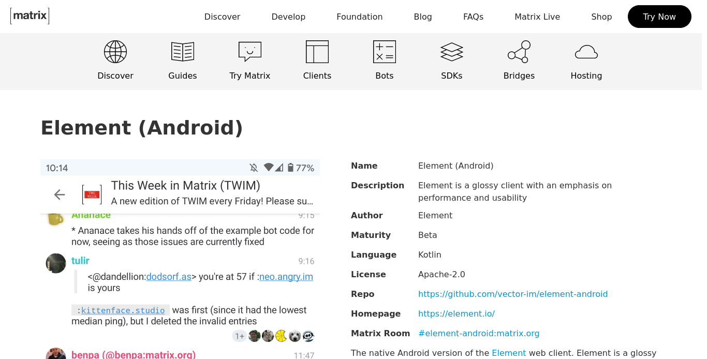707x359 pixels.
Task: Click tulir's avatar in the chat
Action: point(56,263)
